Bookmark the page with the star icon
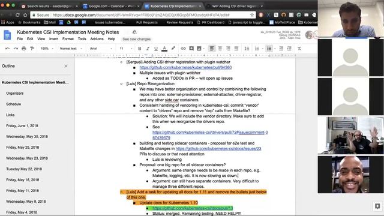This screenshot has height=216, width=384. pos(252,15)
